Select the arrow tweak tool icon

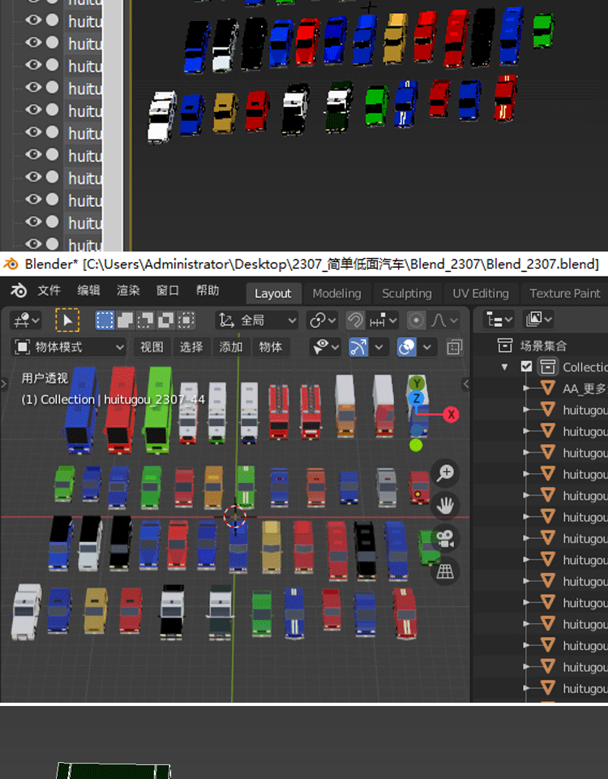67,321
